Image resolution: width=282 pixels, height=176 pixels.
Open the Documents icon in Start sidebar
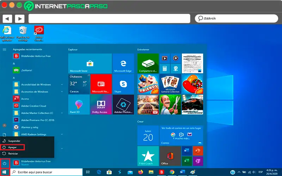(5, 134)
